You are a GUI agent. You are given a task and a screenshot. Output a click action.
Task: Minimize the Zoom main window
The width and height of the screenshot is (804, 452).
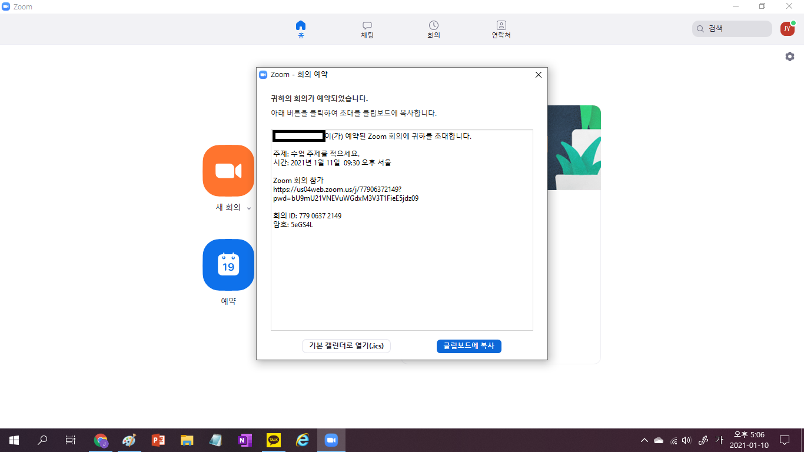736,6
